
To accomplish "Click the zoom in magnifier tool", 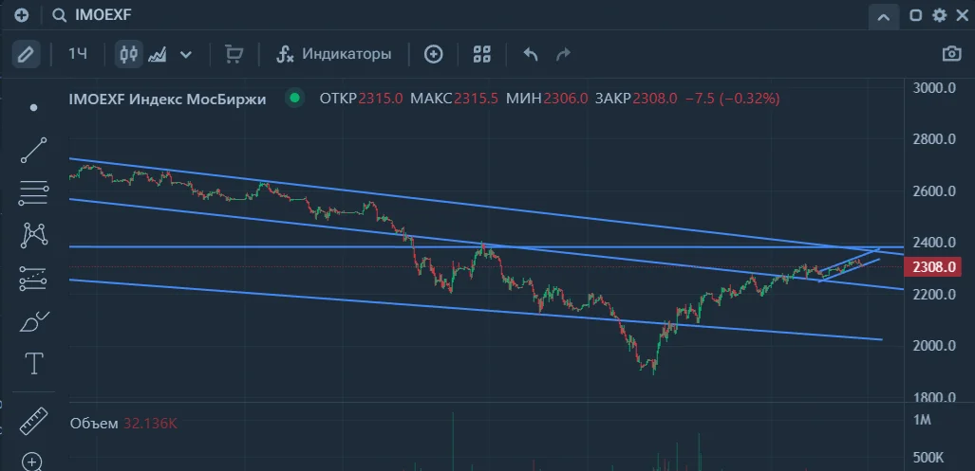I will [31, 462].
